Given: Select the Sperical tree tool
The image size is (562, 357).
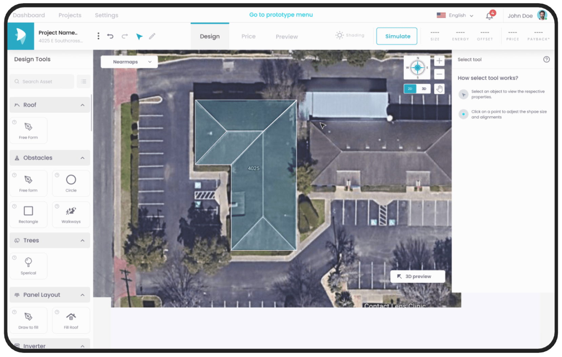Looking at the screenshot, I should click(28, 266).
